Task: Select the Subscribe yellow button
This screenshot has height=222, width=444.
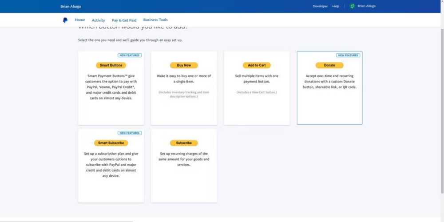Action: (x=184, y=143)
